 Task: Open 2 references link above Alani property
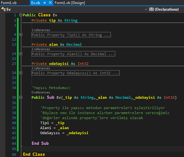click(41, 49)
